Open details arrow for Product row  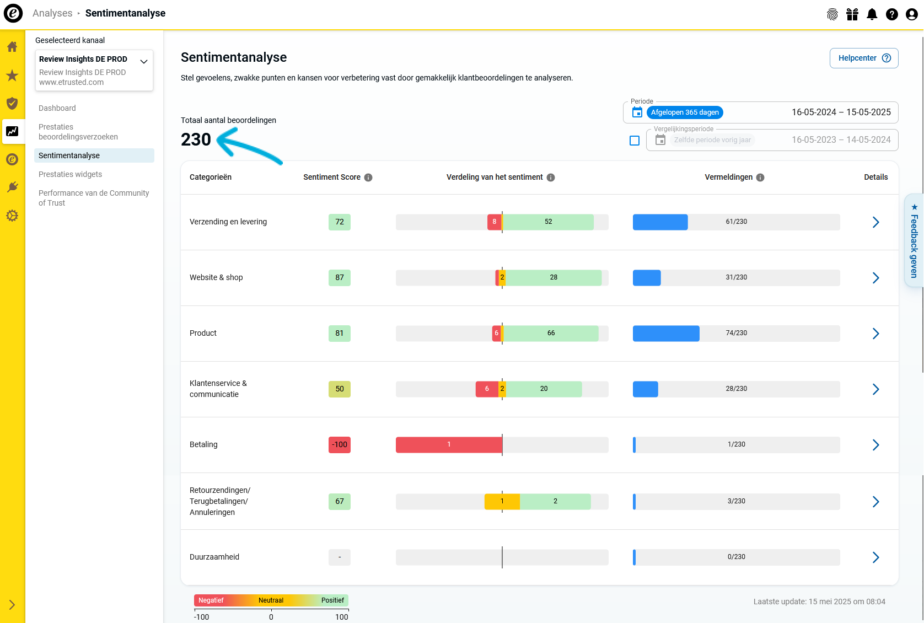[x=875, y=334]
